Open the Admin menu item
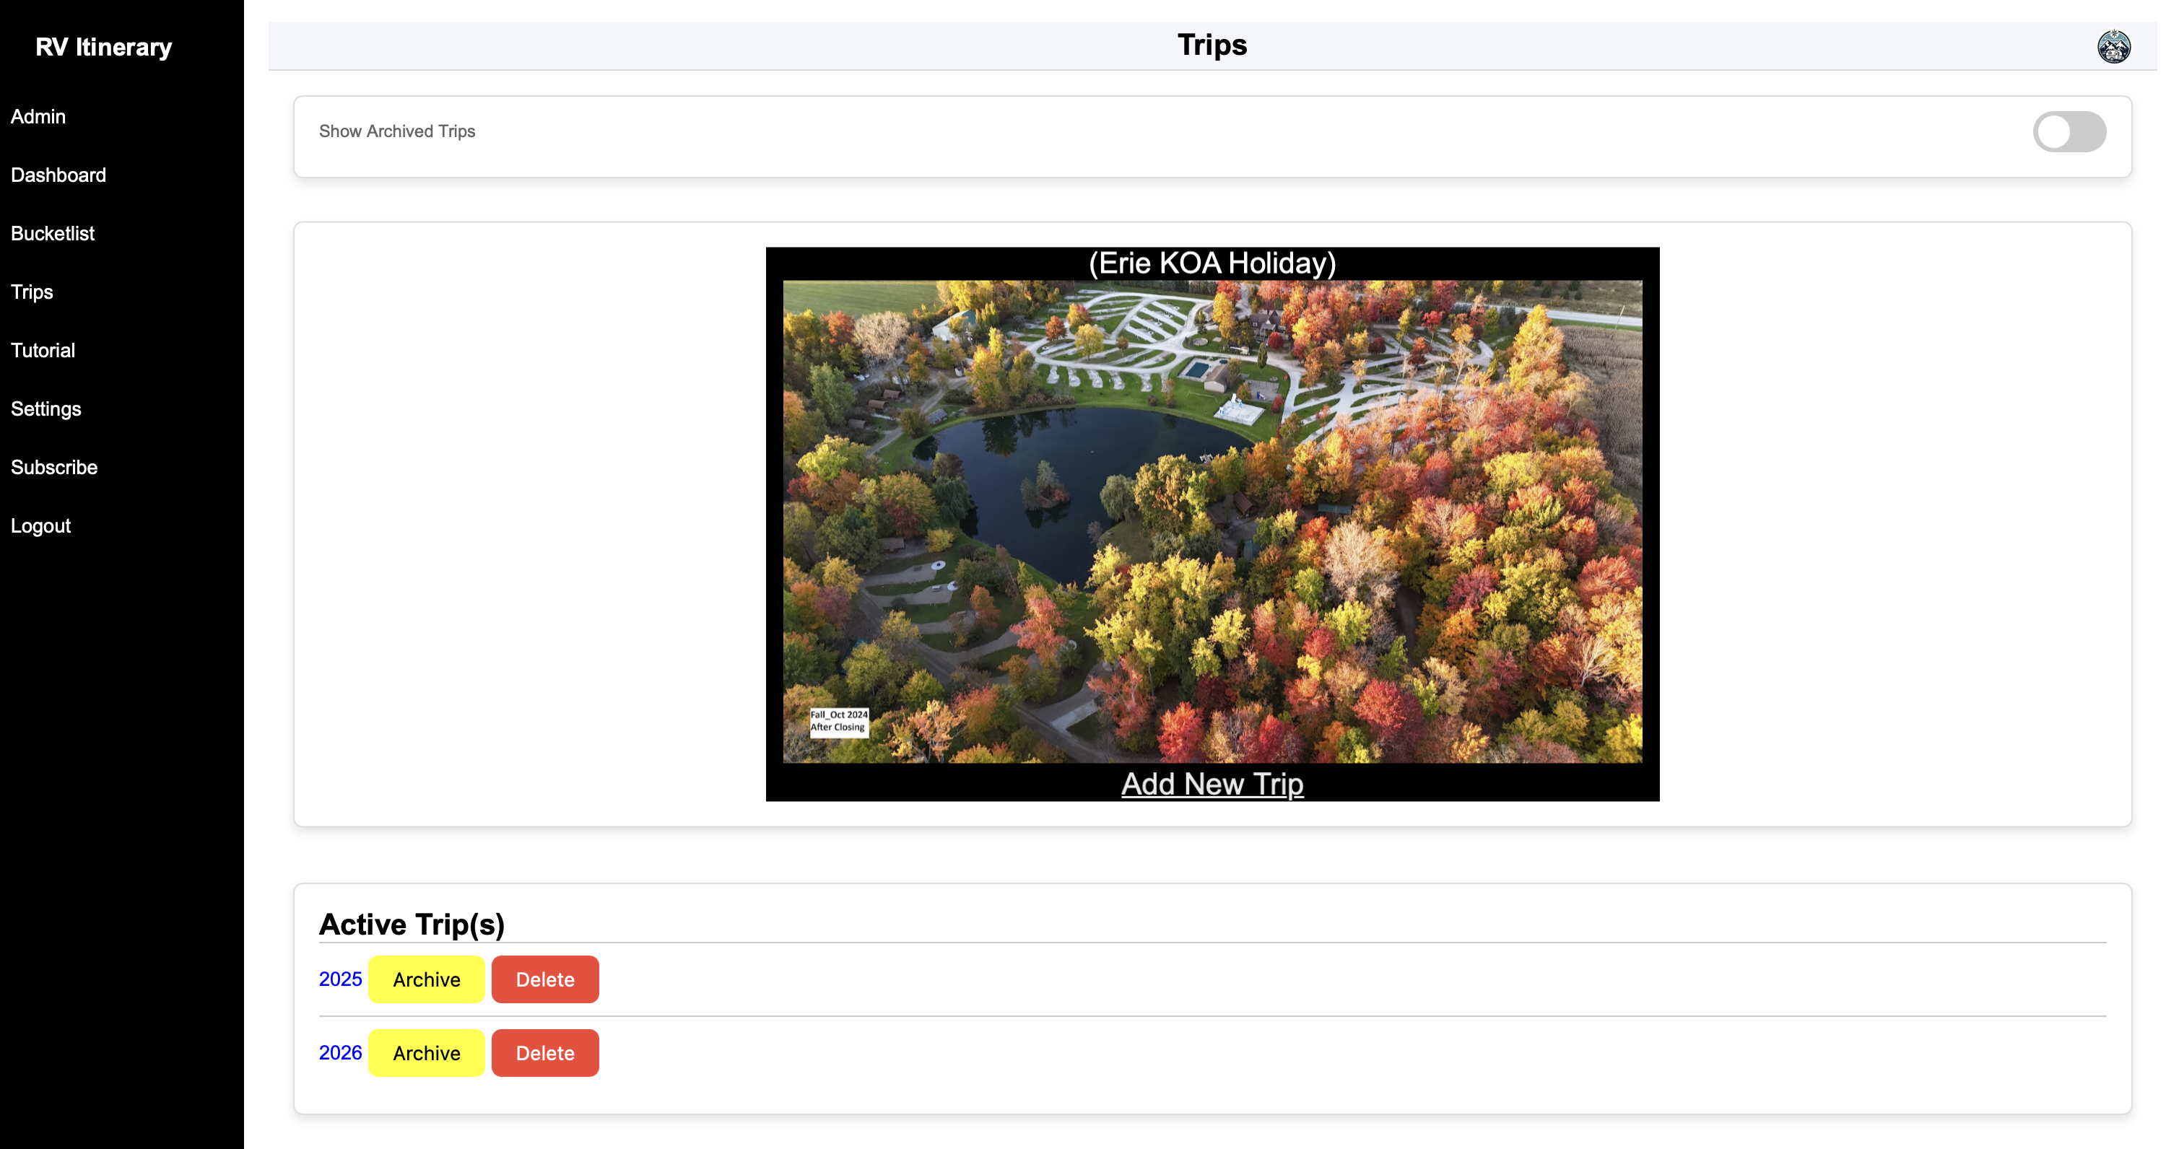 38,117
